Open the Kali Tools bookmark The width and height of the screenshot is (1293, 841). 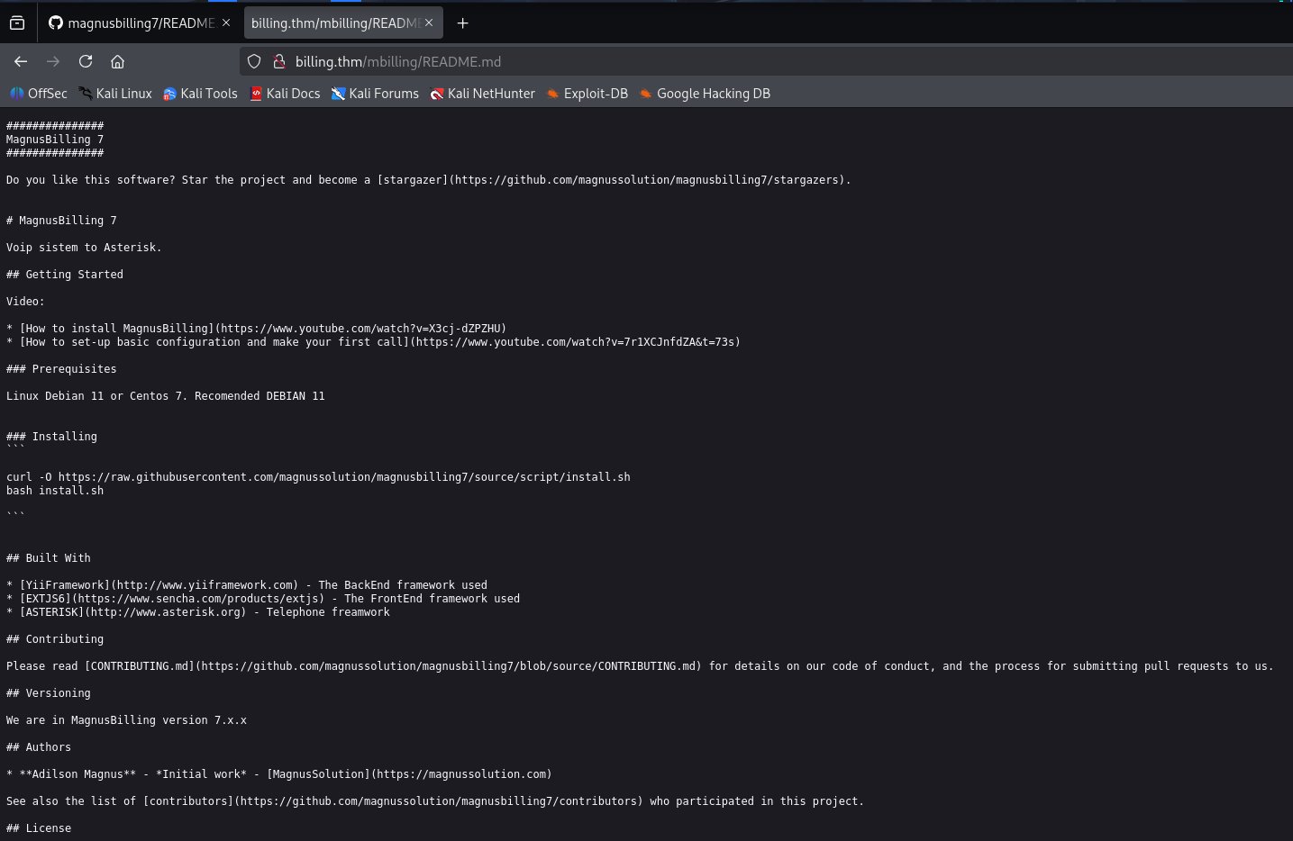coord(200,94)
